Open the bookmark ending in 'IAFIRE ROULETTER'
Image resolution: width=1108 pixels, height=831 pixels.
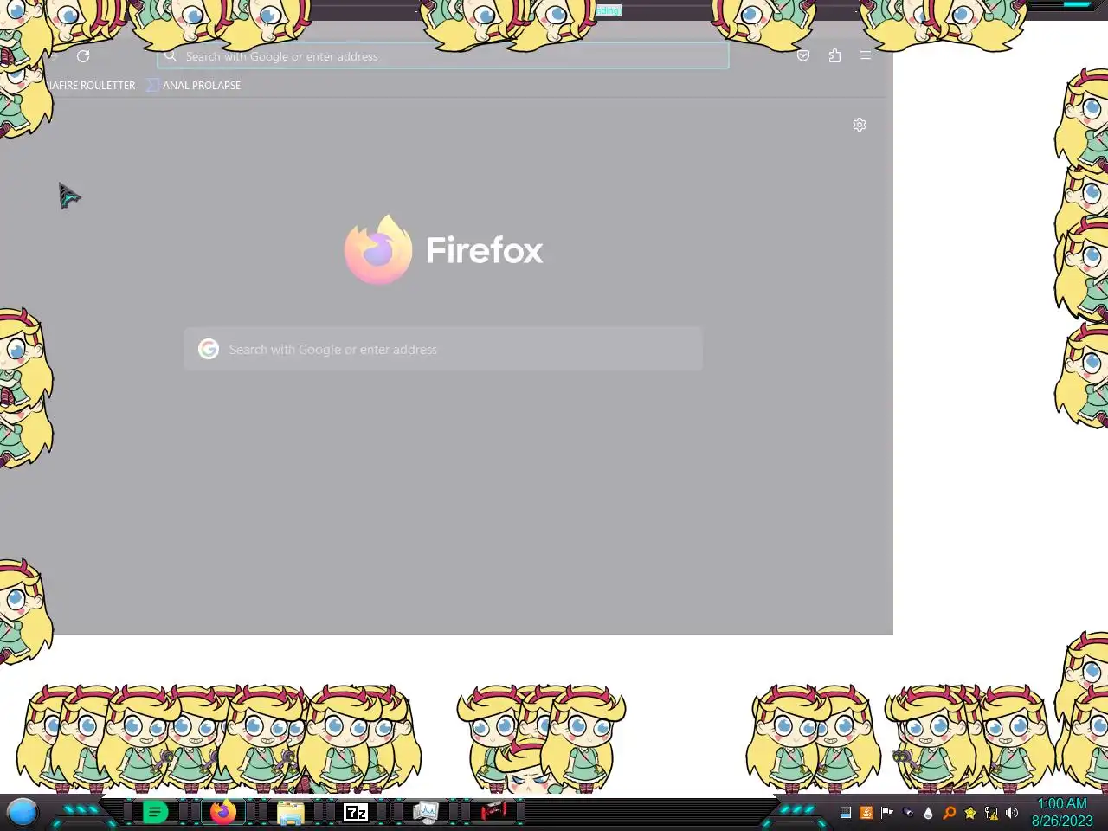(x=90, y=85)
